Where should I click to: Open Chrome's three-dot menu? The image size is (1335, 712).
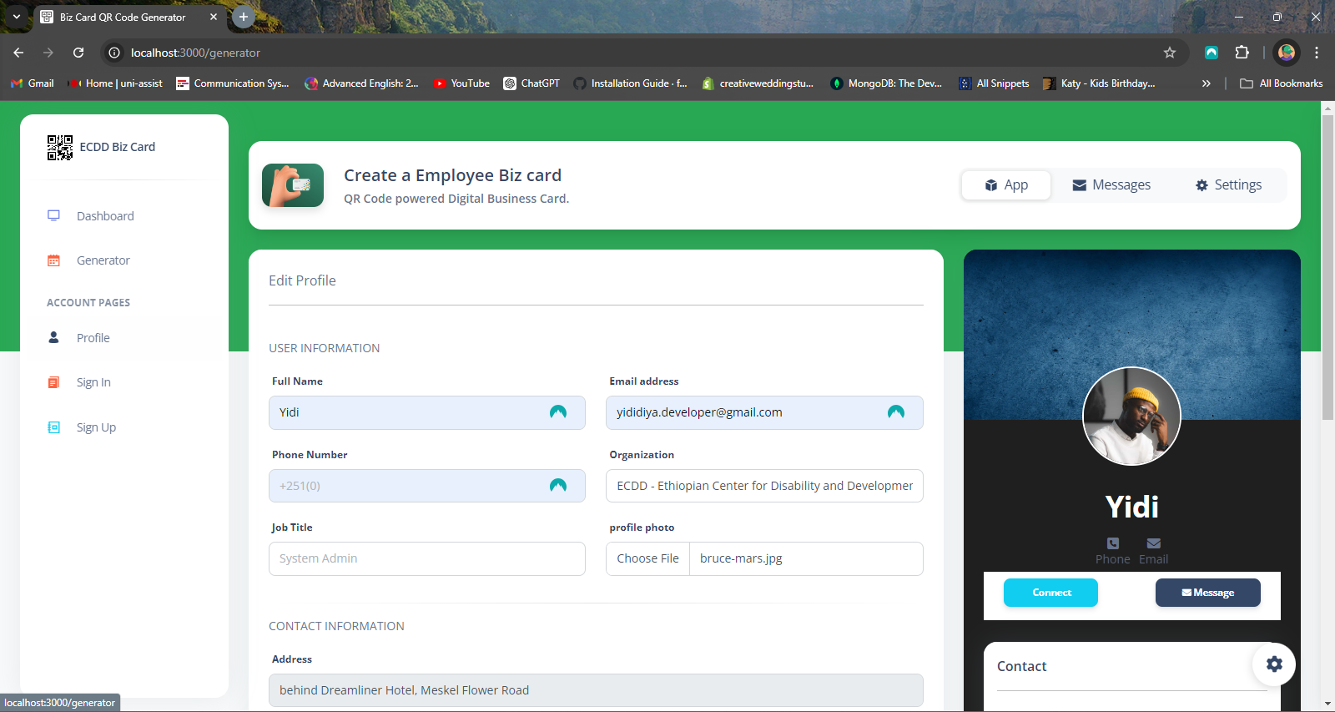click(x=1317, y=53)
